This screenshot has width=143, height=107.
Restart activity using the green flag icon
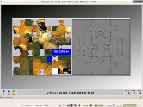click(14, 91)
